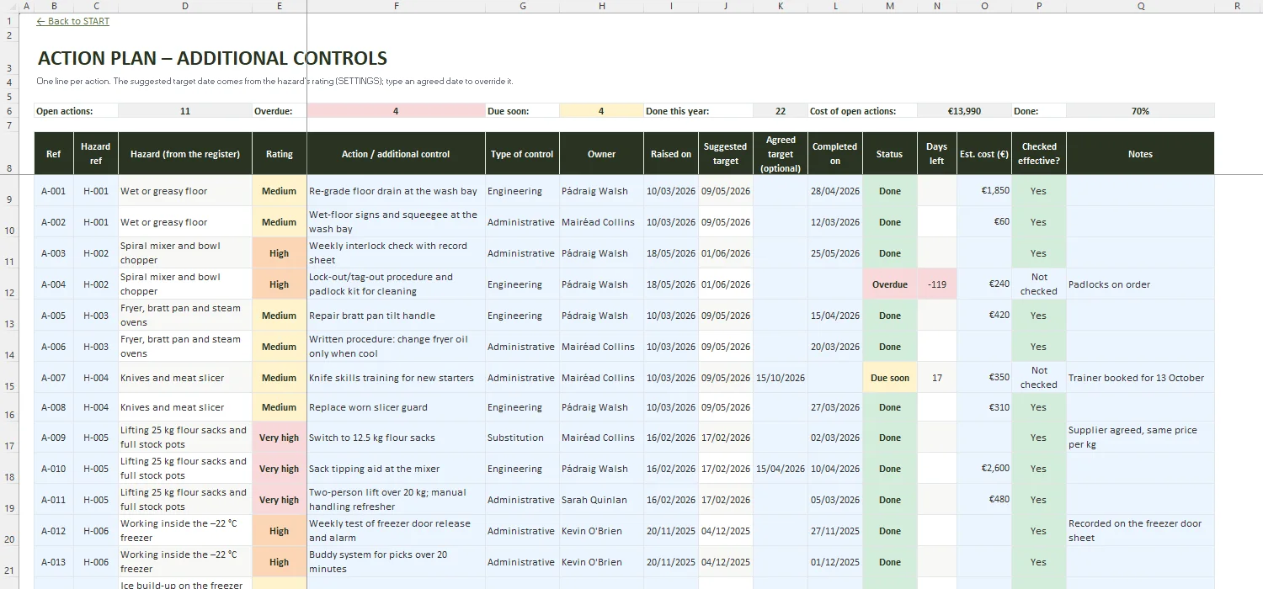Screen dimensions: 1263x589
Task: Click the "Completed on" table header
Action: [834, 154]
